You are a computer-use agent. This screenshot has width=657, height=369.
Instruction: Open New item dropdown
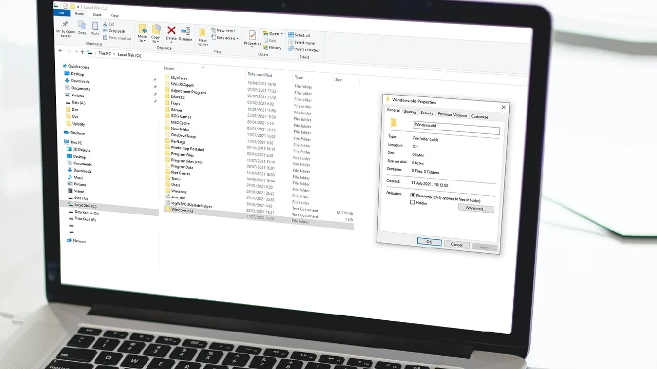[x=224, y=31]
